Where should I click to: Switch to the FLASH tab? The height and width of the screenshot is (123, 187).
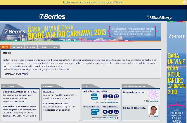tap(31, 47)
